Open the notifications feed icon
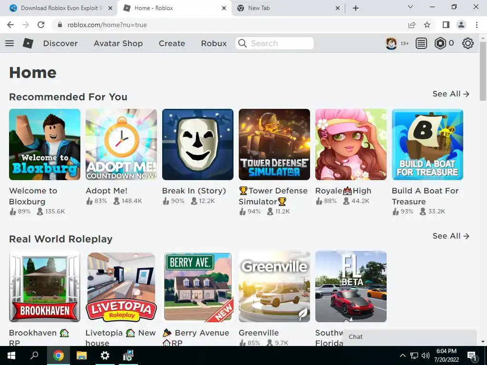This screenshot has width=487, height=365. (x=421, y=43)
